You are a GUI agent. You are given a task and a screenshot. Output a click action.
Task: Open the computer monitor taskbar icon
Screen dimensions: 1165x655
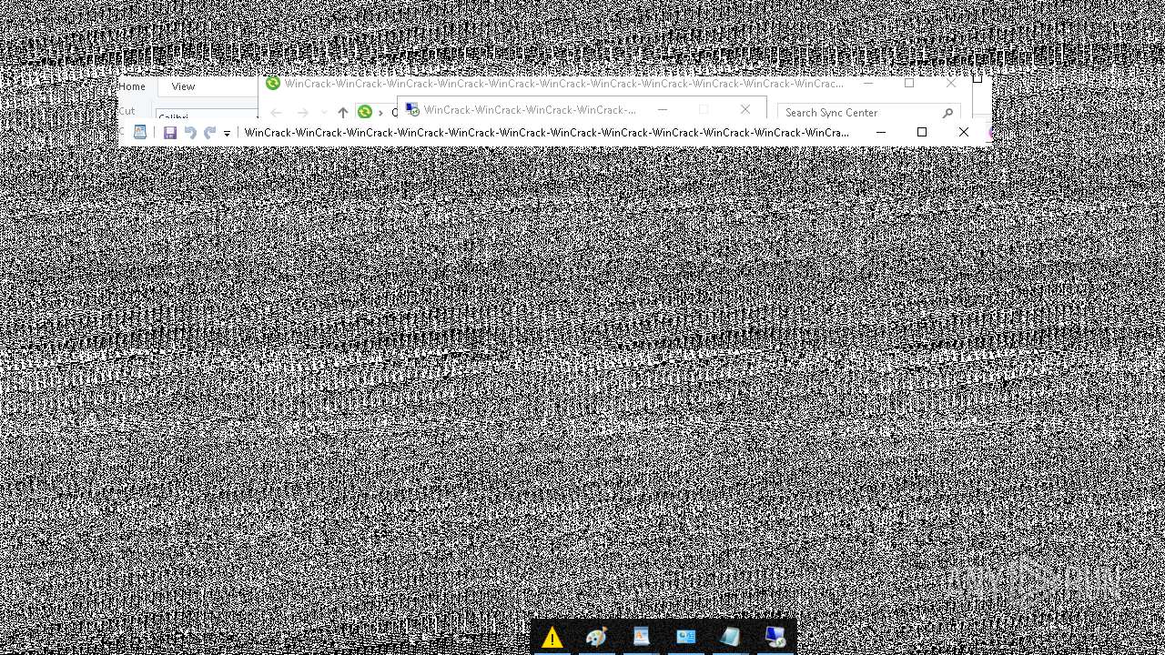(775, 637)
